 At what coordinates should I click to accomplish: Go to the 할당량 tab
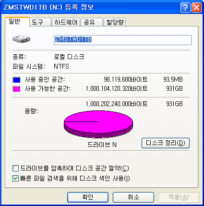tap(115, 22)
